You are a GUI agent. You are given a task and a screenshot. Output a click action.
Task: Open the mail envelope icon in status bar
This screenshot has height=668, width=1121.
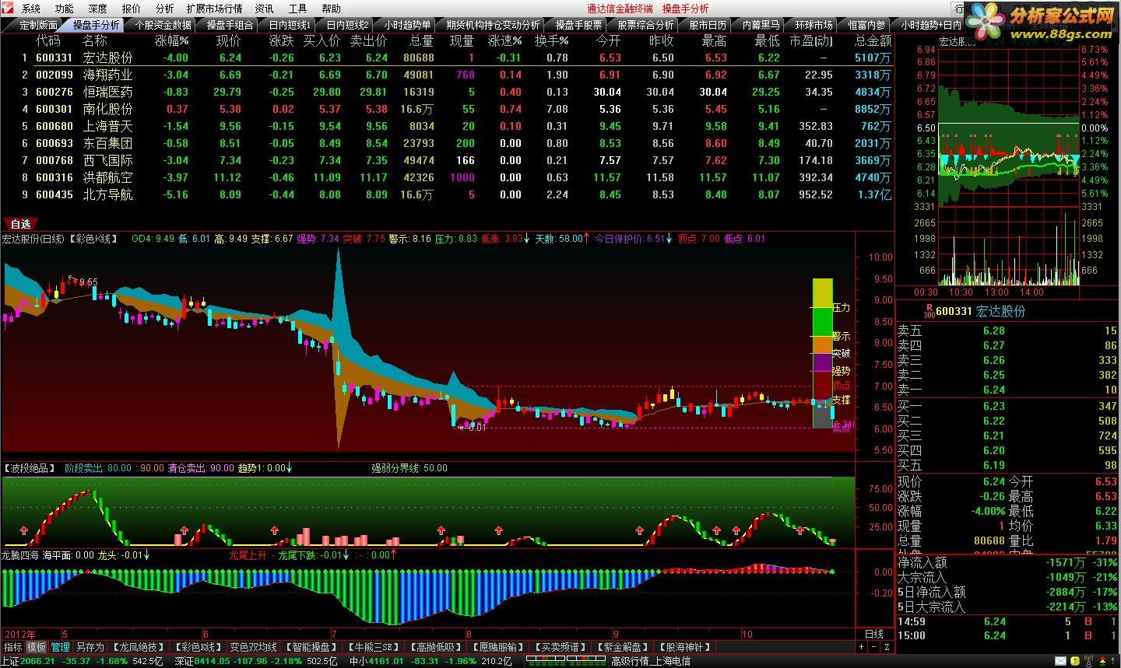(1060, 661)
